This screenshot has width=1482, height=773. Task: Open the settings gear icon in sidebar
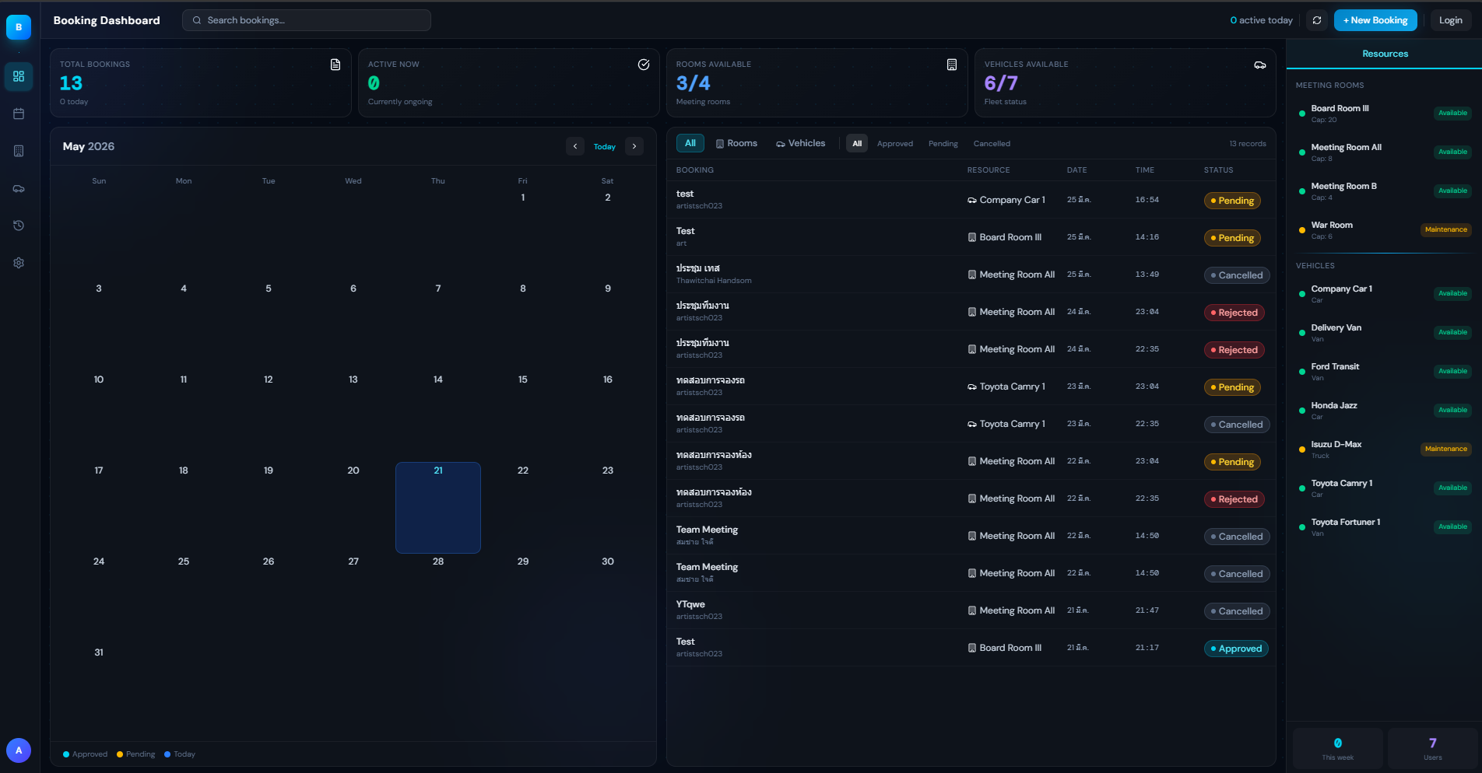pyautogui.click(x=19, y=263)
